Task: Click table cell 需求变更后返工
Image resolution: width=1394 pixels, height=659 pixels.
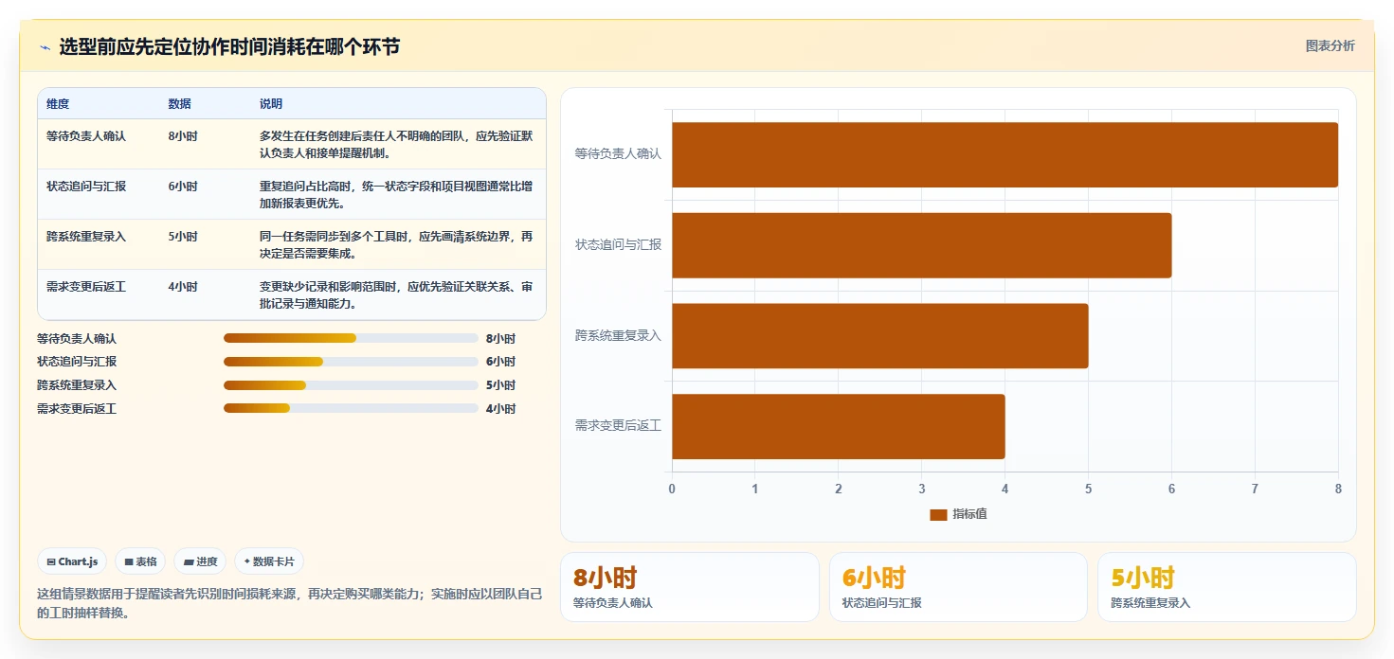Action: 86,287
